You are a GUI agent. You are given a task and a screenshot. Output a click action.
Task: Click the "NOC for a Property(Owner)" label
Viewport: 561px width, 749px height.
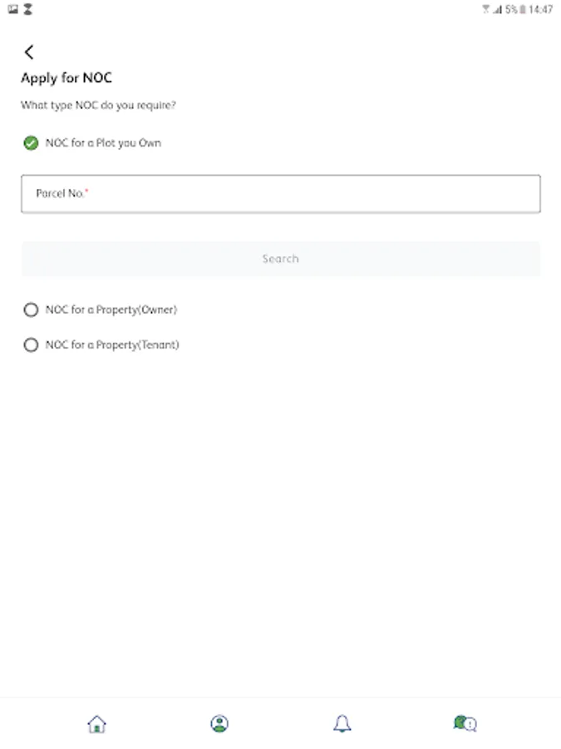[x=111, y=310]
